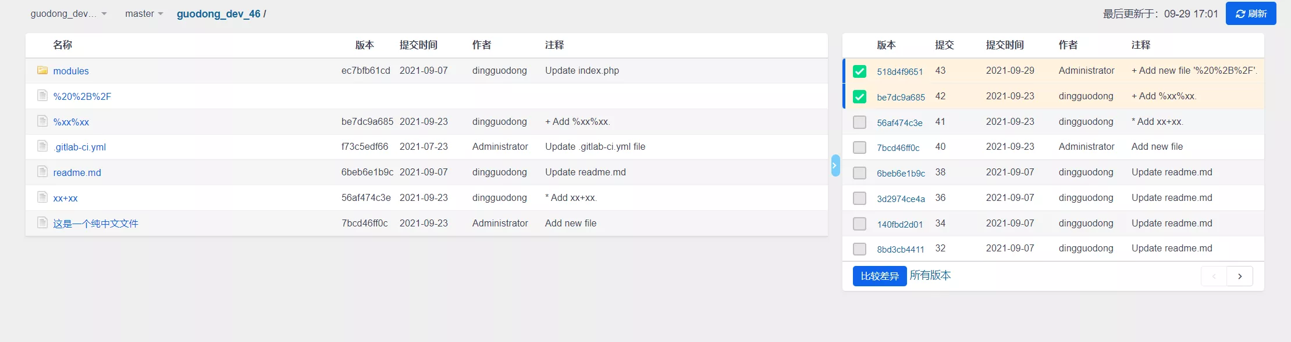The image size is (1291, 342).
Task: Click the 刷新 refresh button
Action: click(1251, 13)
